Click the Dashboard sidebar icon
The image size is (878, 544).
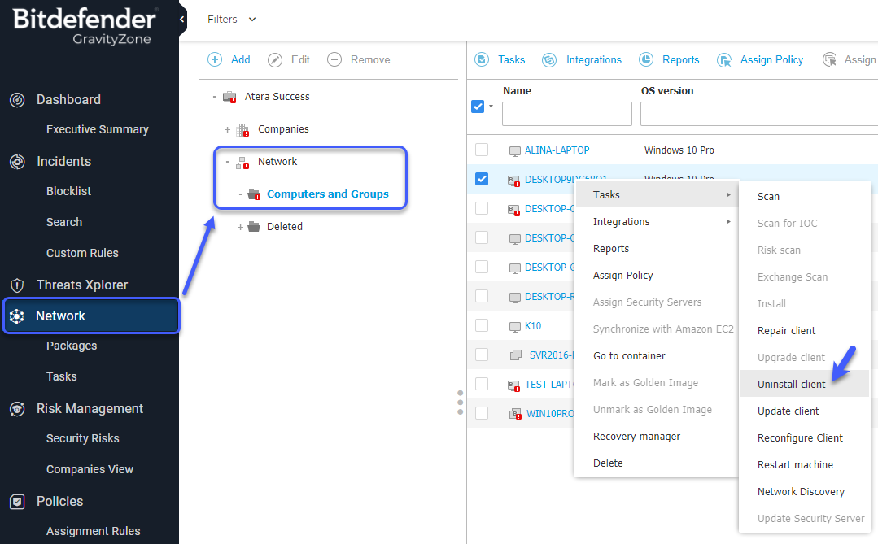(17, 100)
